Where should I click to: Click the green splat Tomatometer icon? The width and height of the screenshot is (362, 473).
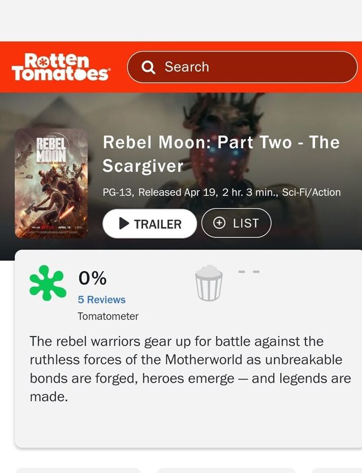coord(48,283)
